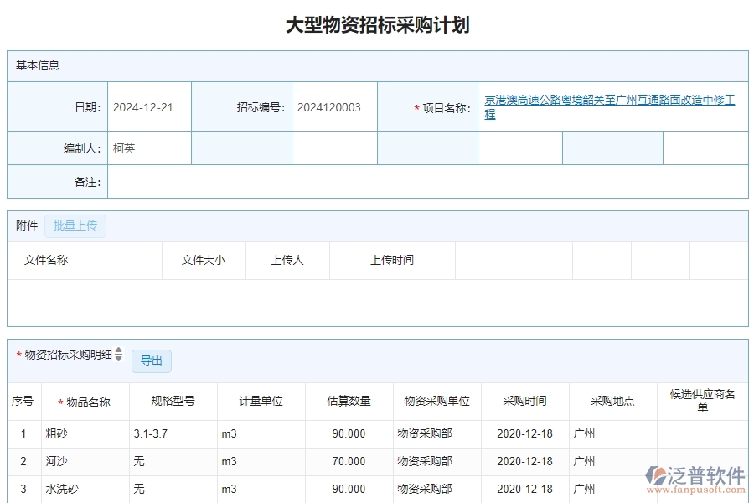Click the 招标编号 value 2024120003

328,106
